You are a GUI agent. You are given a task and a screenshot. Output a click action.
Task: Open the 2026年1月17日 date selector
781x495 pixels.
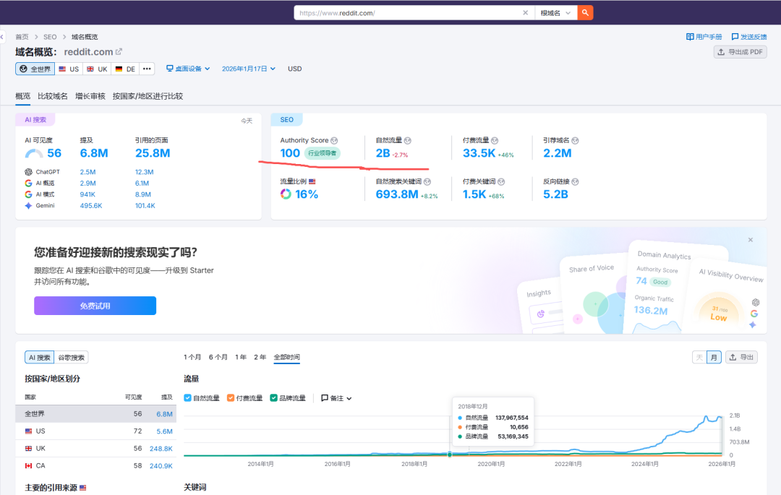pos(246,68)
